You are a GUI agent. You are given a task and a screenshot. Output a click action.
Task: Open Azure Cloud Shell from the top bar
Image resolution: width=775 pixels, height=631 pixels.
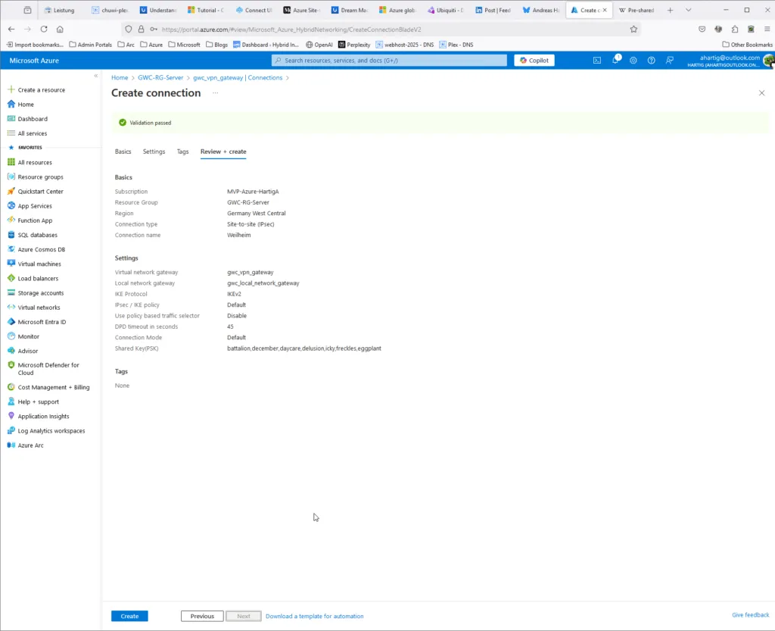pyautogui.click(x=597, y=60)
